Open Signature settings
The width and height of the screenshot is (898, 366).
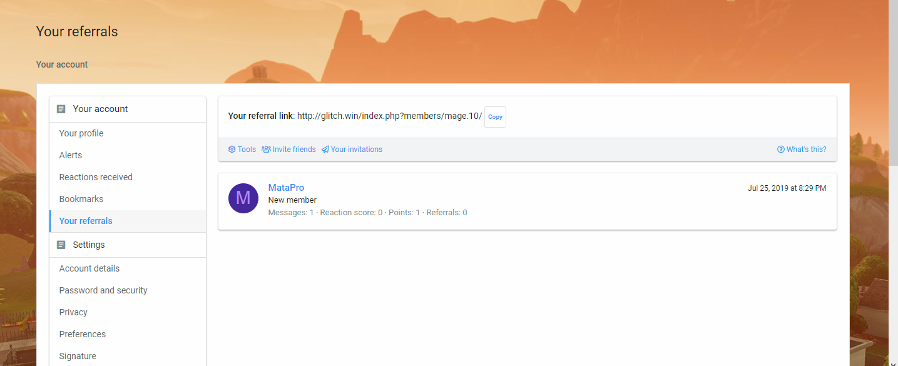78,356
